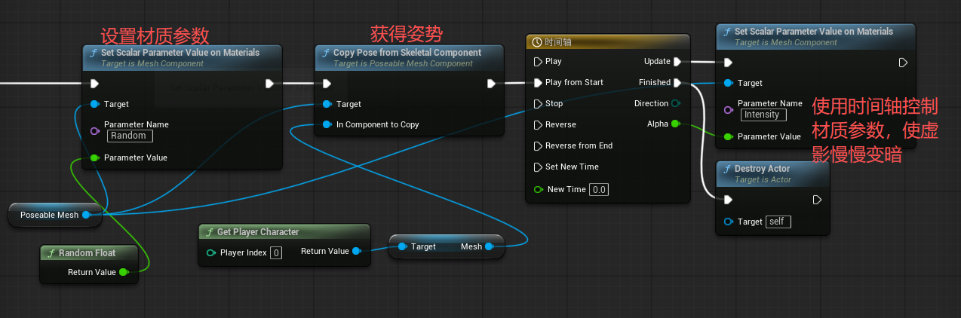Select the Copy Pose from Skeletal Component title
Screen dimensions: 961x318
407,53
